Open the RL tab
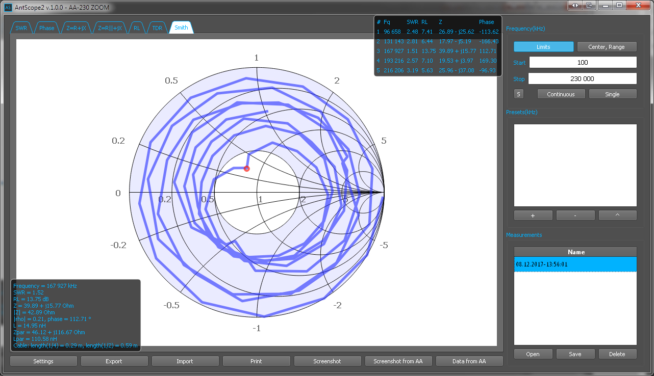Screen dimensions: 654x376 pos(137,28)
